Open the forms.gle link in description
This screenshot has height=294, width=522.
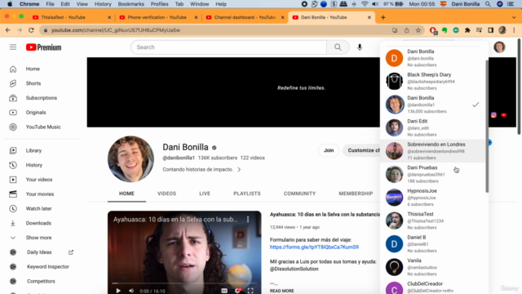tap(314, 247)
